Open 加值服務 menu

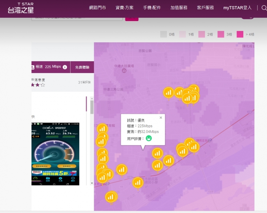tap(179, 8)
